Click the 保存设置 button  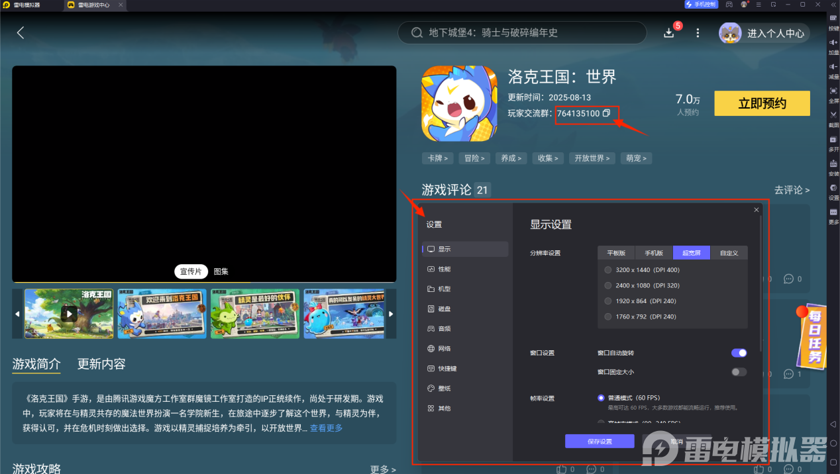(x=600, y=442)
